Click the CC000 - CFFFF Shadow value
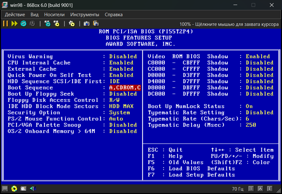The image size is (282, 194). 260,69
